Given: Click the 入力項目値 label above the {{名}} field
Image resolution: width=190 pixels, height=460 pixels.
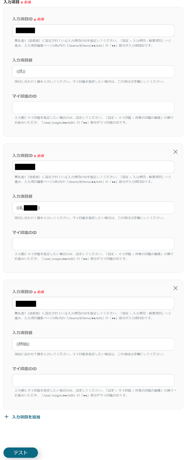Looking at the screenshot, I should pyautogui.click(x=22, y=196).
